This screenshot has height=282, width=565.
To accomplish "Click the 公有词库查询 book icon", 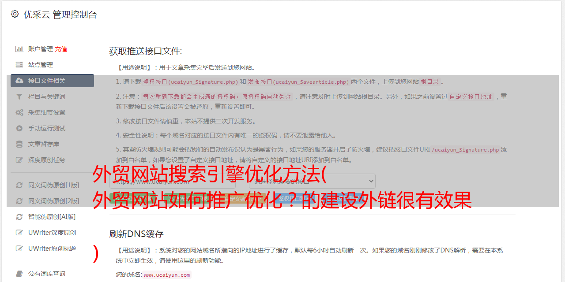I will (19, 274).
